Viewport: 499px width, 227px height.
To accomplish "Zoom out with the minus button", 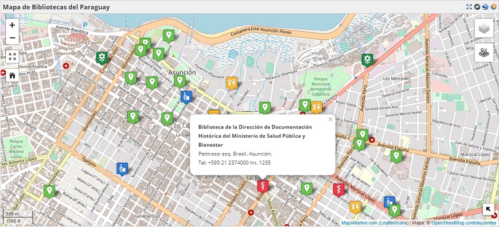I will (12, 38).
